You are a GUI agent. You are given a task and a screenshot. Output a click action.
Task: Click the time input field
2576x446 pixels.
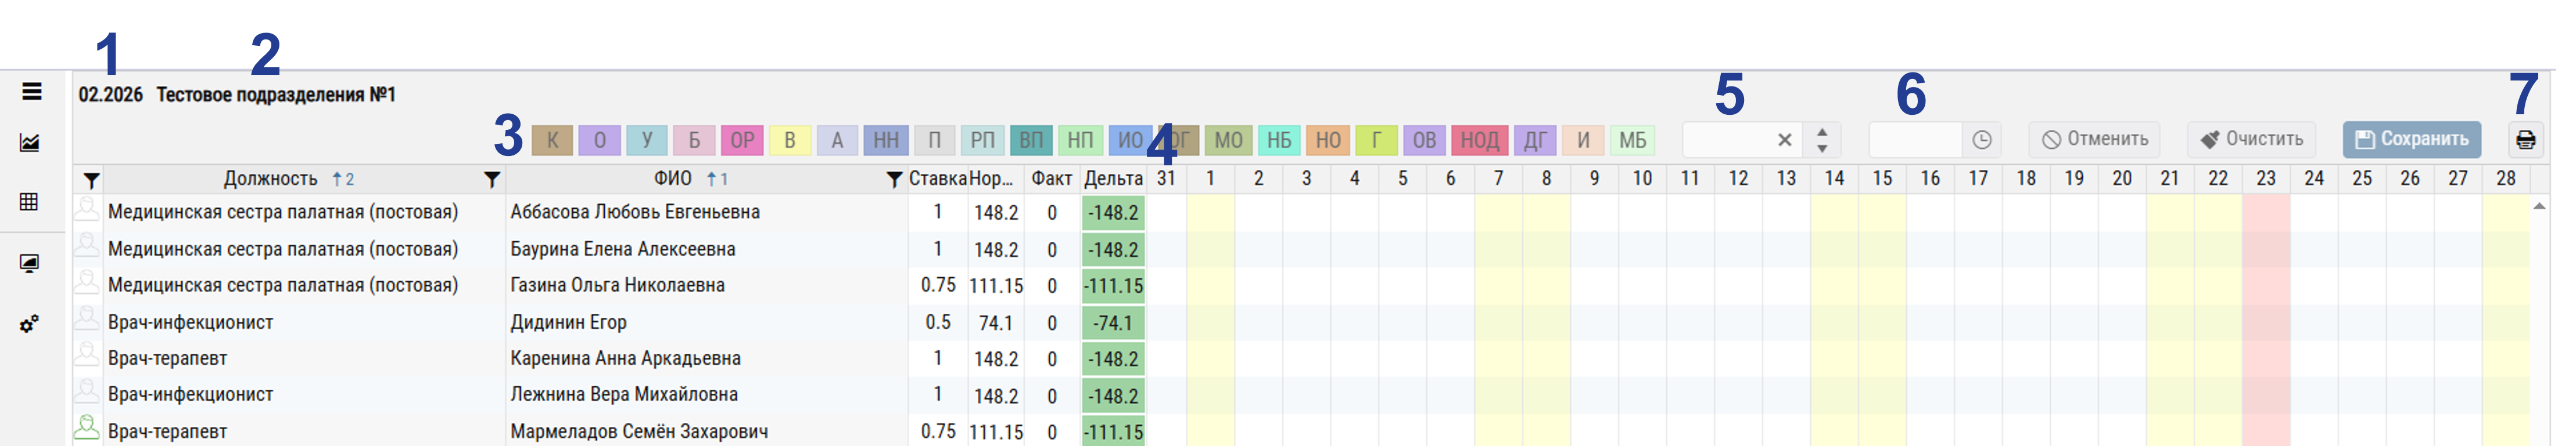[1915, 140]
